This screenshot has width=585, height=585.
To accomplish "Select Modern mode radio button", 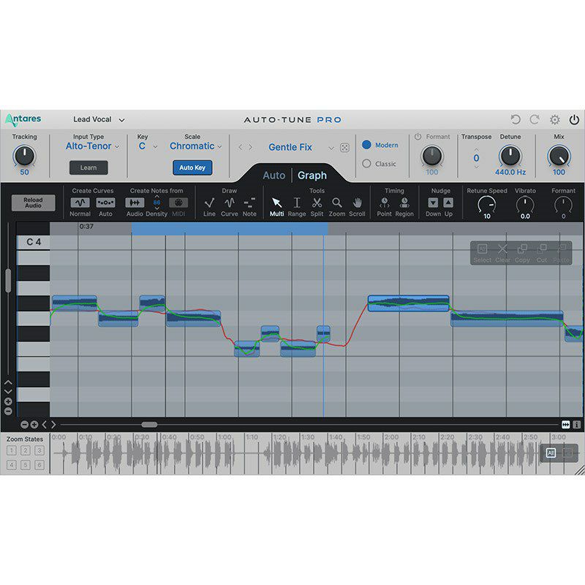I will (x=366, y=145).
